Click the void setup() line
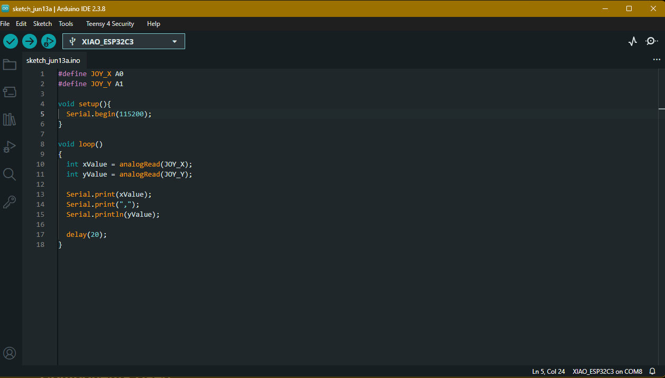 pyautogui.click(x=85, y=104)
